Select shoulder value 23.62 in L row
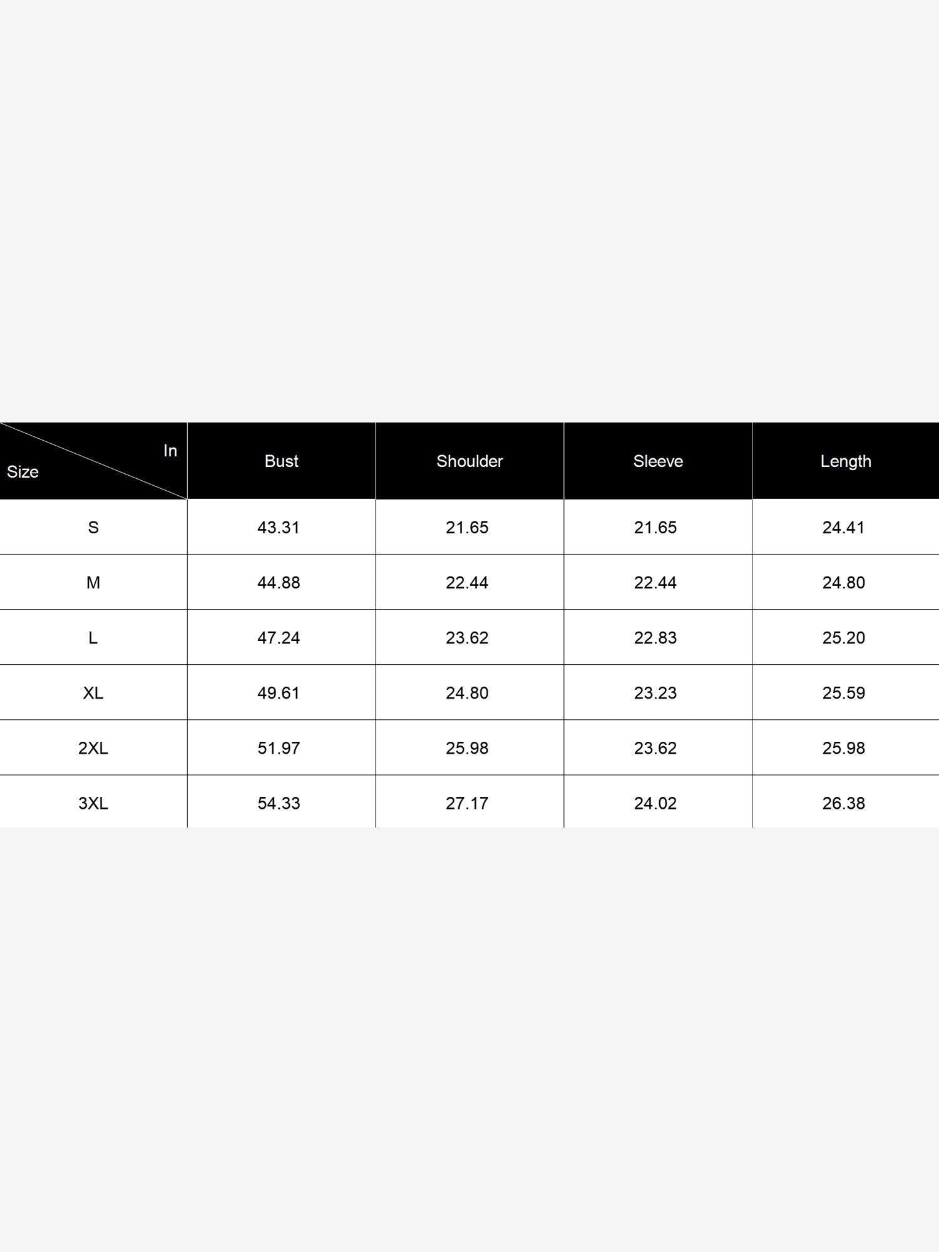Screen dimensions: 939x1252 click(x=467, y=638)
